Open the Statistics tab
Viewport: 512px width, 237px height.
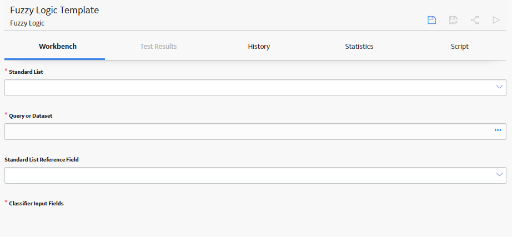pyautogui.click(x=359, y=47)
